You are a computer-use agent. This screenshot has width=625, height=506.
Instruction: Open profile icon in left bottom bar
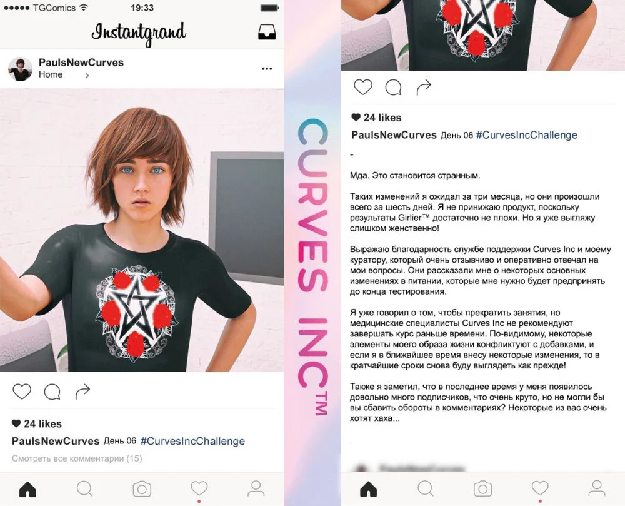pyautogui.click(x=256, y=489)
